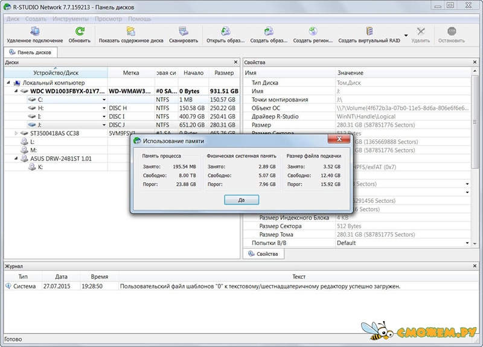Select the H: partition drive icon
483x347 pixels.
[x=32, y=108]
